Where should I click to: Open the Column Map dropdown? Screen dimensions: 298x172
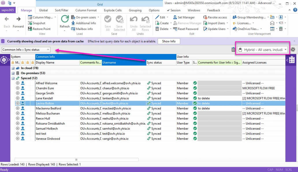tap(42, 17)
